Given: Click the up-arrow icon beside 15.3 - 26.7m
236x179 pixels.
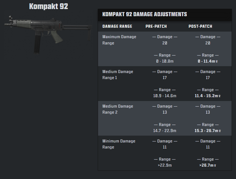Looking at the screenshot, I should coord(220,131).
